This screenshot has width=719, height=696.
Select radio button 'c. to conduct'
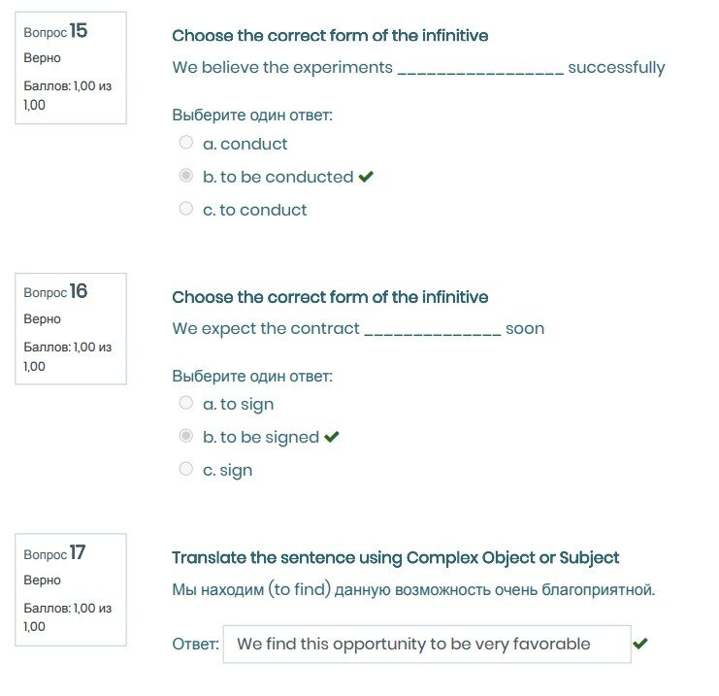pyautogui.click(x=186, y=209)
